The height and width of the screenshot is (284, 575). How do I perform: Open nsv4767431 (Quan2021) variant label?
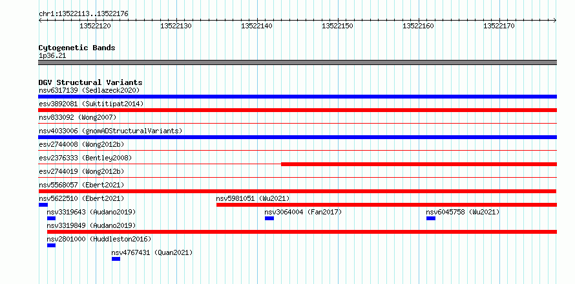[x=152, y=252]
